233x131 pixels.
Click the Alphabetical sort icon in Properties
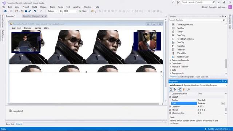click(x=175, y=90)
